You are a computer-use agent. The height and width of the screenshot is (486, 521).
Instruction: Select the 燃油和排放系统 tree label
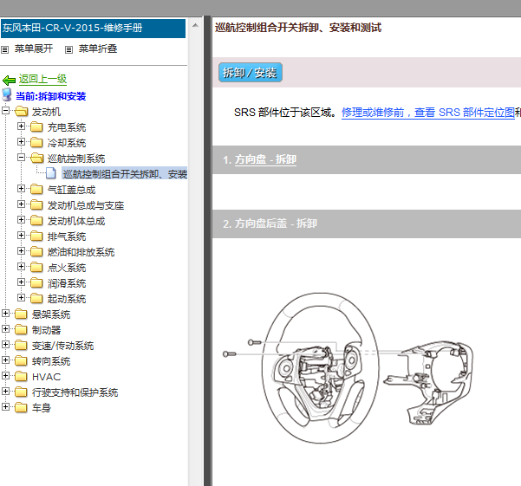point(81,252)
